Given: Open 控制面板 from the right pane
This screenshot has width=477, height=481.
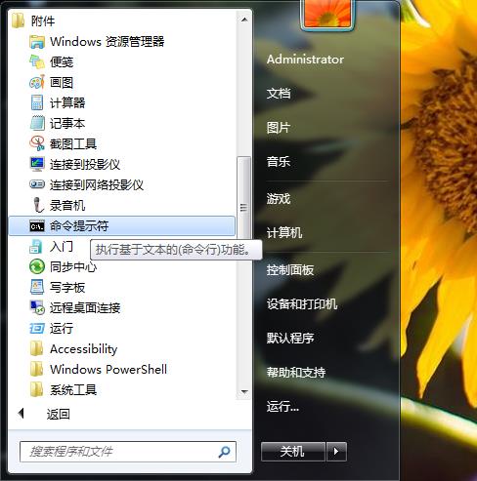Looking at the screenshot, I should tap(290, 270).
